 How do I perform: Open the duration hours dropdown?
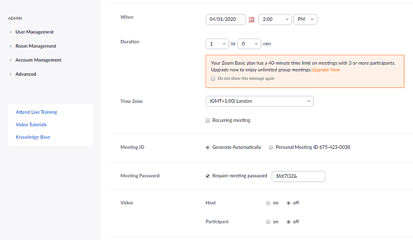[218, 44]
